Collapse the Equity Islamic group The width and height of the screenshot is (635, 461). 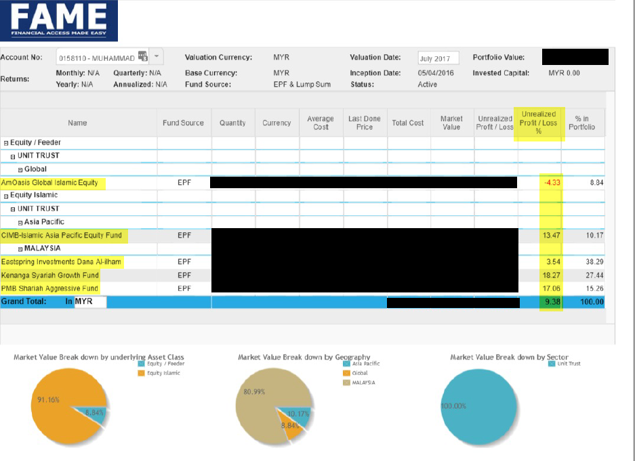(x=6, y=196)
